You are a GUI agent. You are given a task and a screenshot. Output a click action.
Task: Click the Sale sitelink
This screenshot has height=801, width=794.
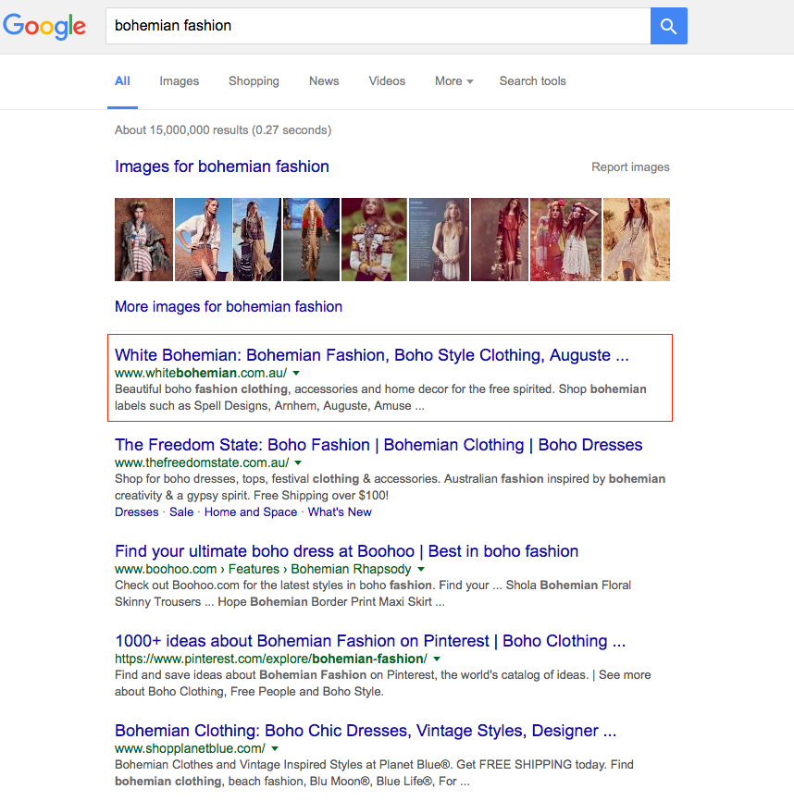click(x=181, y=511)
